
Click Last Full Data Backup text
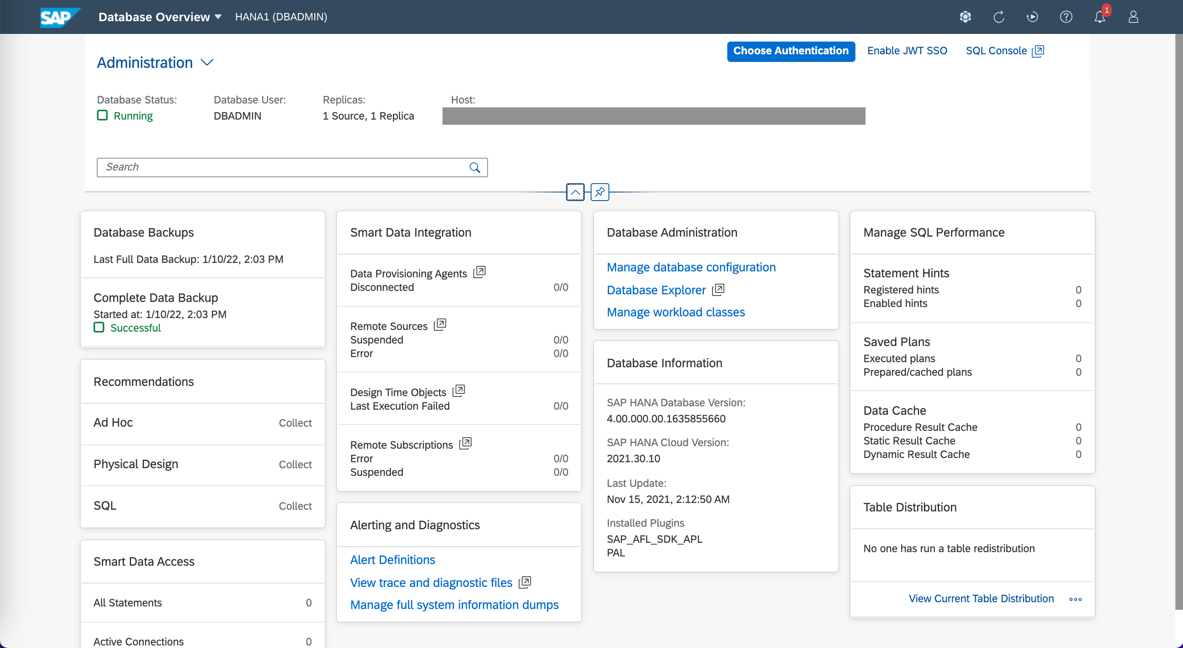point(188,259)
